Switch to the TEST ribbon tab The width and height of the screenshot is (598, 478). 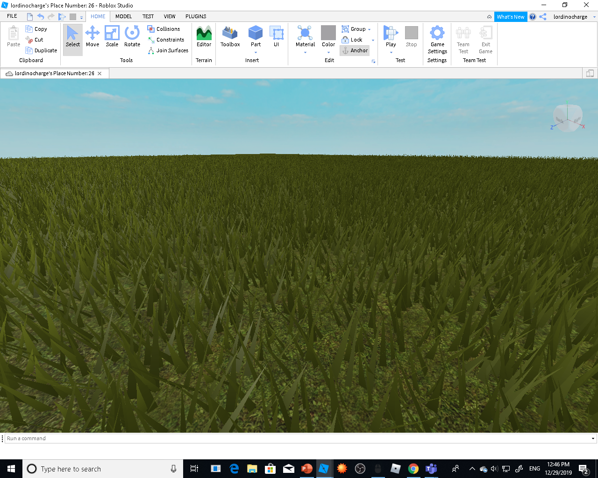(148, 16)
